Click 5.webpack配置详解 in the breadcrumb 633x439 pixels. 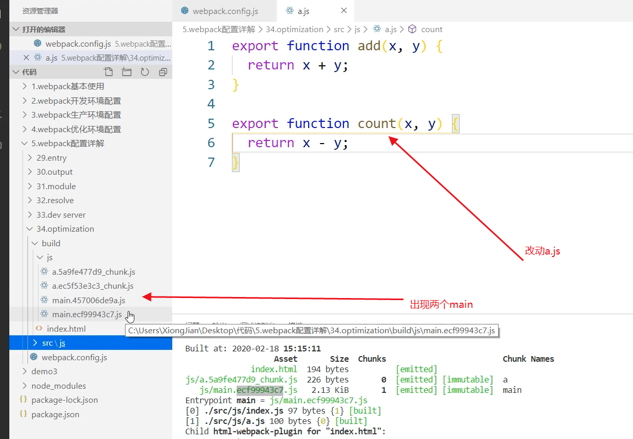219,30
